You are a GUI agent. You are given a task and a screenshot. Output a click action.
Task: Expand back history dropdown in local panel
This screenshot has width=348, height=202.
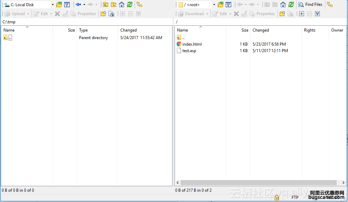click(84, 4)
